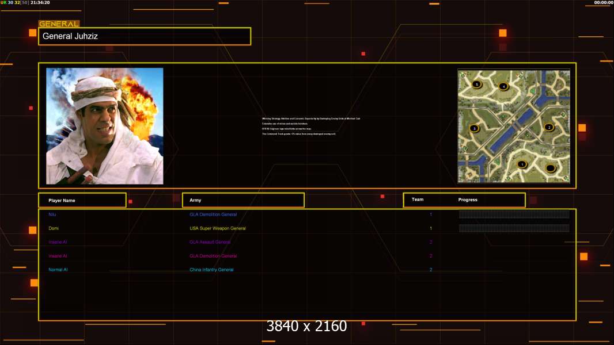This screenshot has width=614, height=345.
Task: Click Nilu's loading progress bar
Action: click(x=514, y=214)
